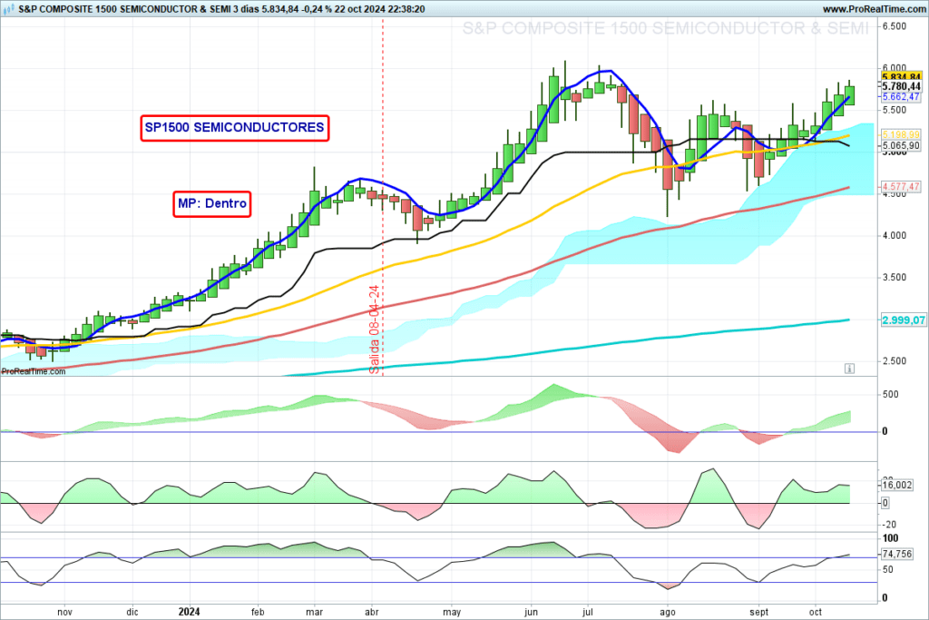Click the 2024 year label on time axis
The width and height of the screenshot is (929, 620).
click(190, 613)
